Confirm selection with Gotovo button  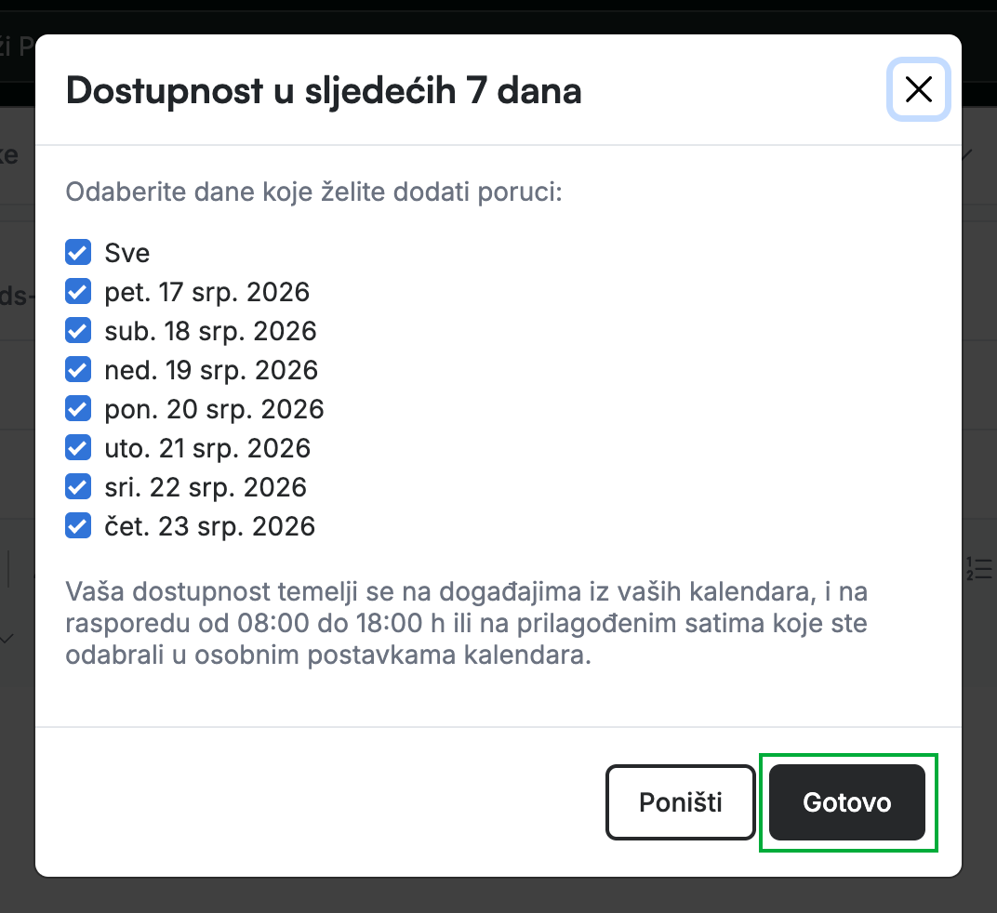pos(847,802)
